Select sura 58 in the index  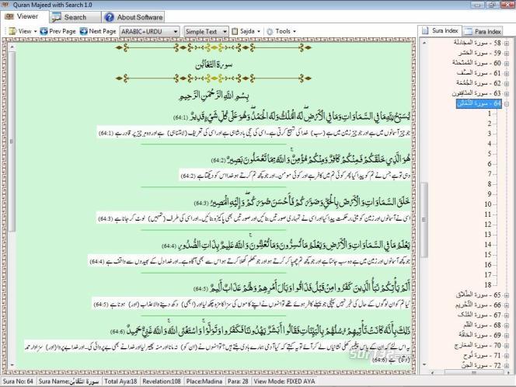tap(477, 43)
